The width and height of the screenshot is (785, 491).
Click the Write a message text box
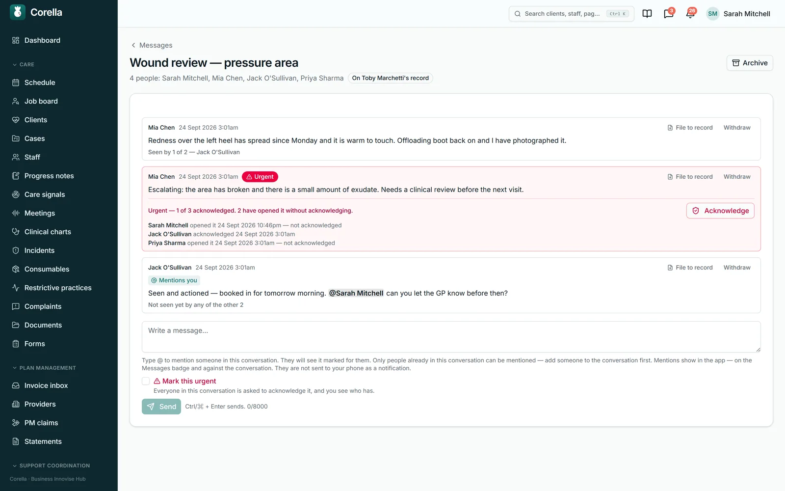pyautogui.click(x=451, y=337)
